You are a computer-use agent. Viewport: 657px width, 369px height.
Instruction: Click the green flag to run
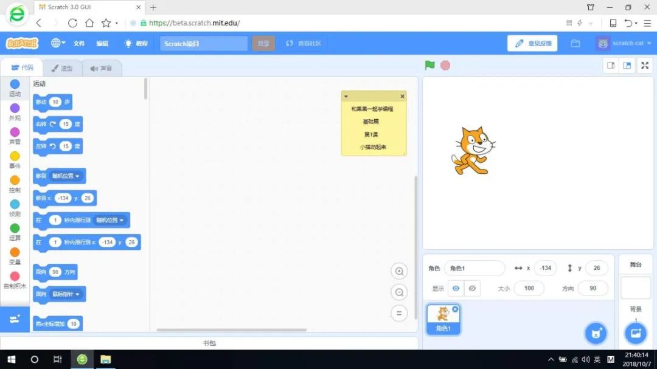coord(429,65)
